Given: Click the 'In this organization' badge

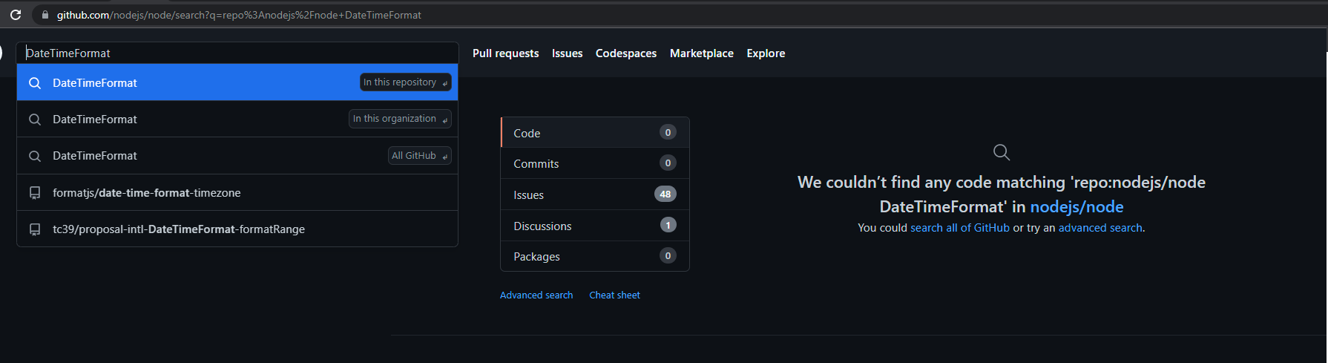Looking at the screenshot, I should (400, 119).
